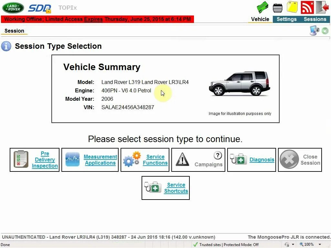This screenshot has width=331, height=248.
Task: Open Service Shortcuts link
Action: coord(176,188)
